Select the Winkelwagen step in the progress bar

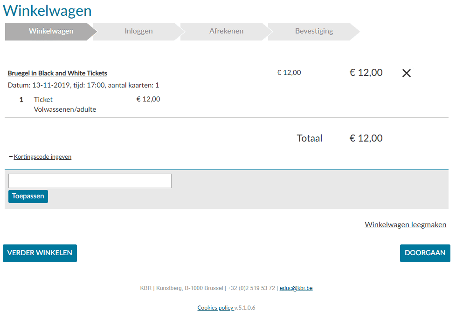[51, 31]
